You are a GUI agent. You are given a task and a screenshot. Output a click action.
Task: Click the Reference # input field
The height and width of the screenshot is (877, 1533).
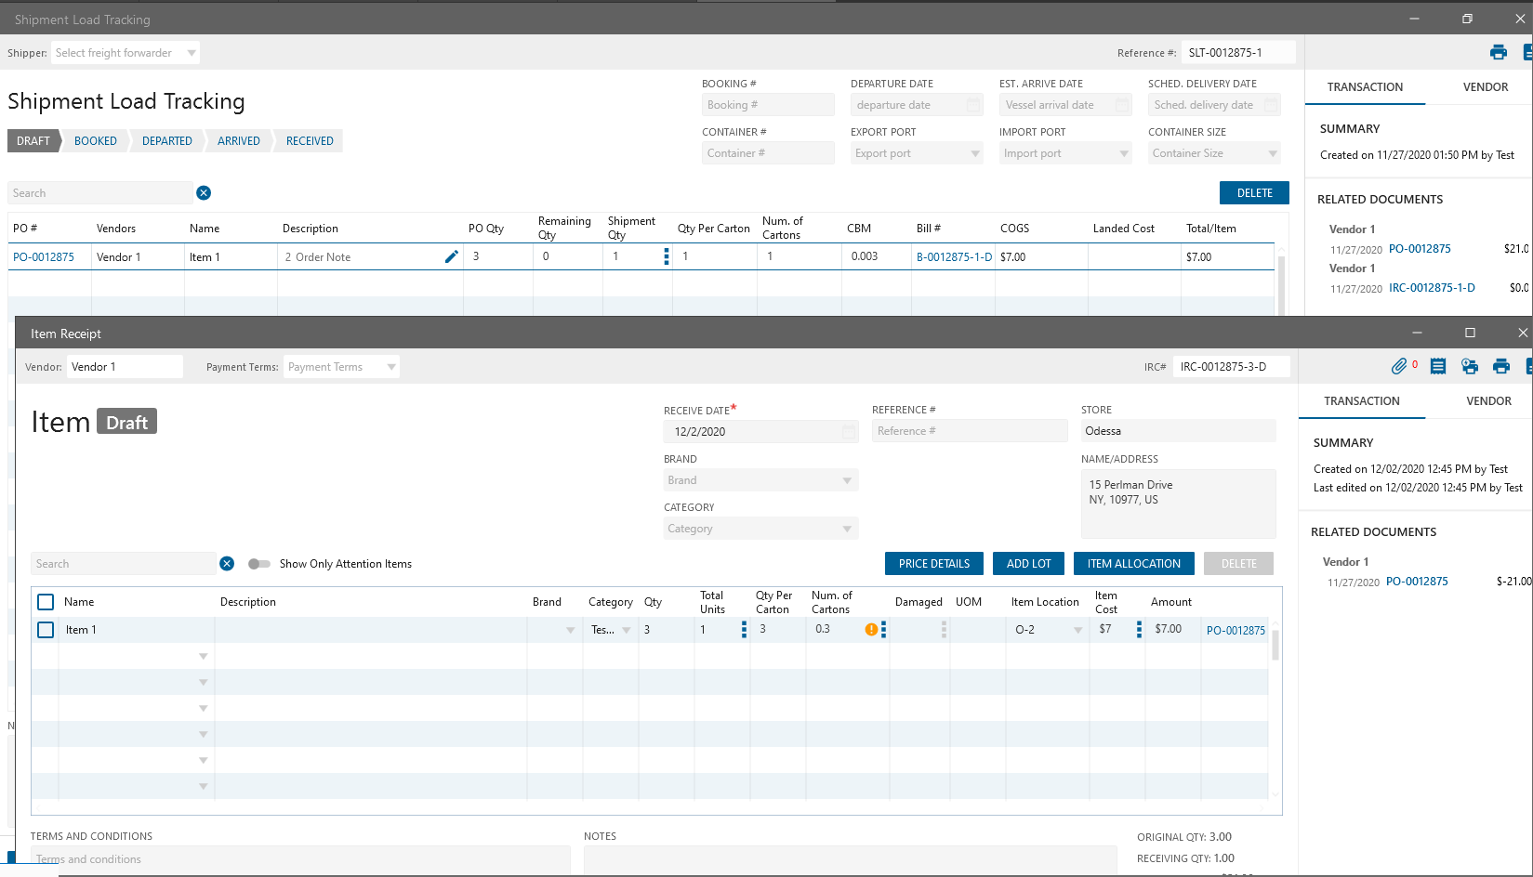click(969, 431)
